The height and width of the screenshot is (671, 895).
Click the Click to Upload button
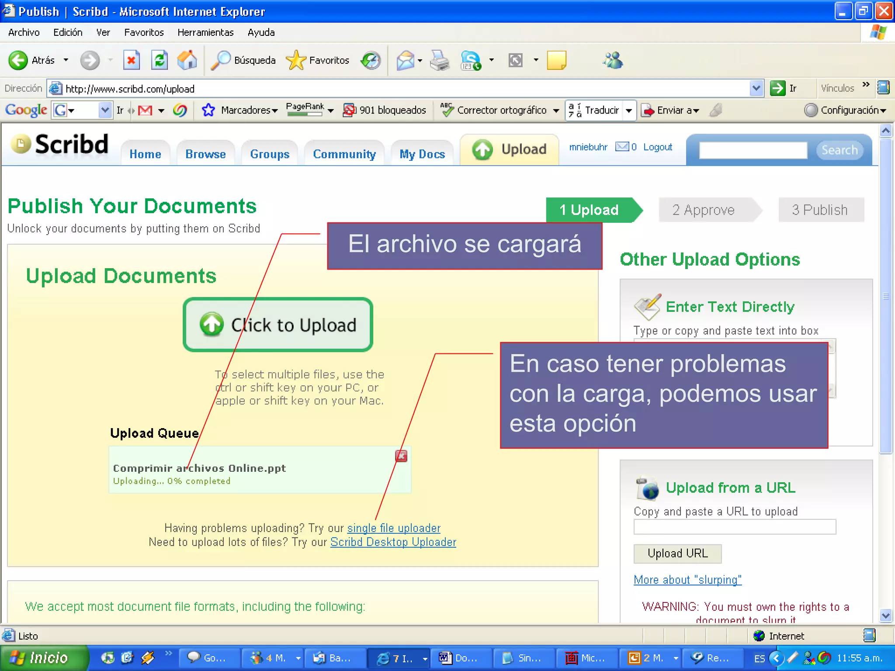[278, 325]
